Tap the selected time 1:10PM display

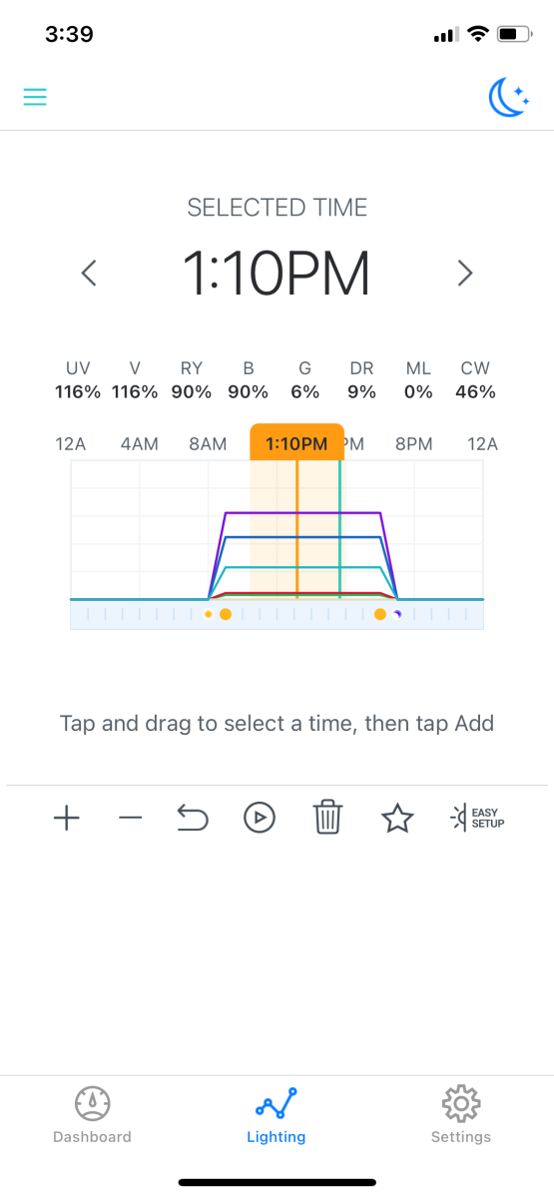[x=277, y=273]
